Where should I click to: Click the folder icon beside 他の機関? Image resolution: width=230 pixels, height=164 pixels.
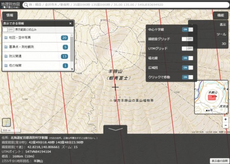point(6,65)
